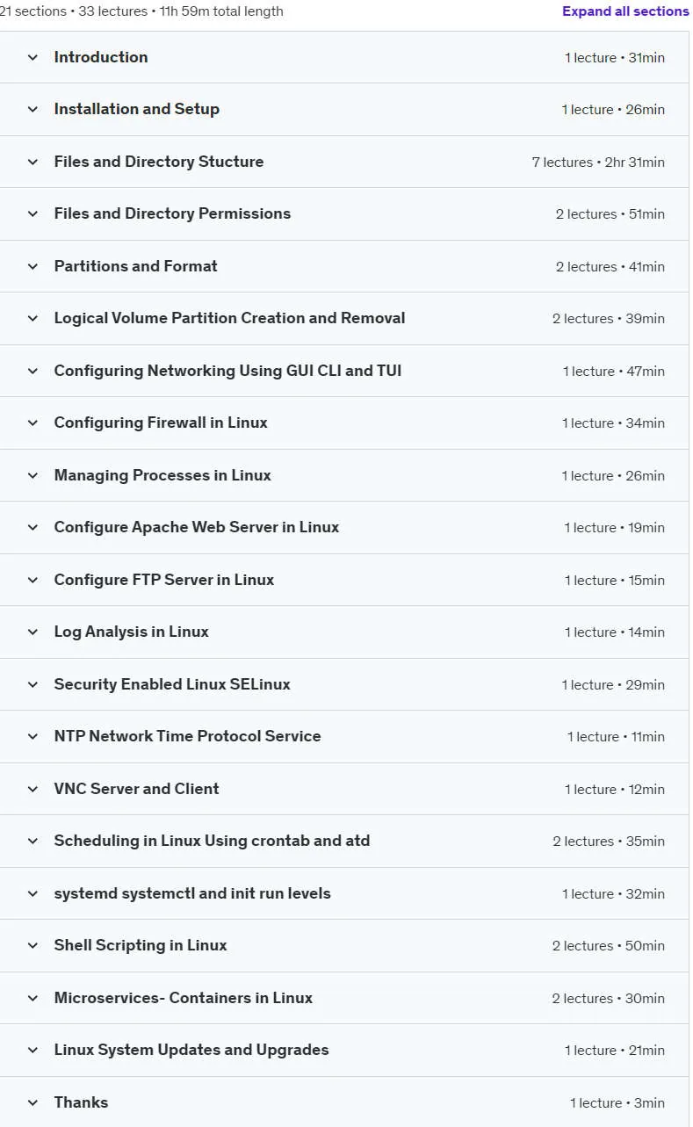Expand the Installation and Setup chevron
693x1127 pixels.
pyautogui.click(x=32, y=110)
